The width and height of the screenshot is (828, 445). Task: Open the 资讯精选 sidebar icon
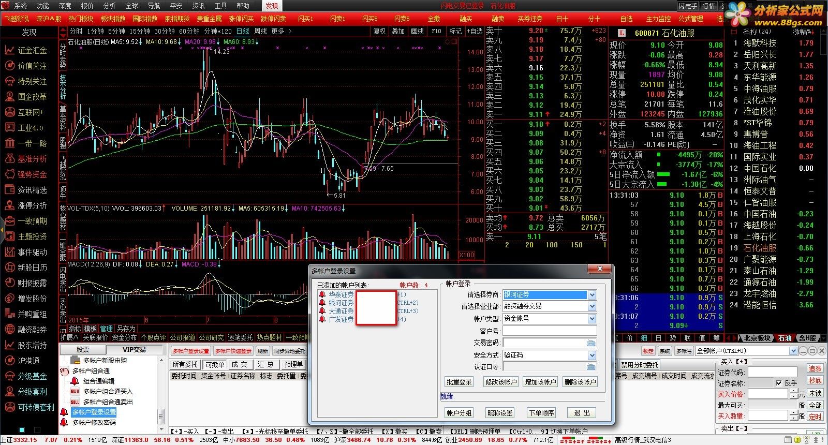point(9,190)
